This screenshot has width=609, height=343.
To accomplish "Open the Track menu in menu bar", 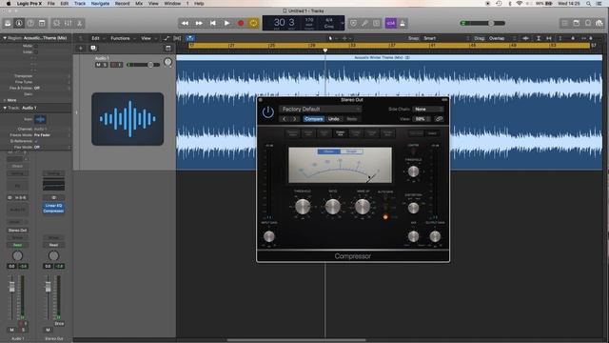I will tap(80, 4).
